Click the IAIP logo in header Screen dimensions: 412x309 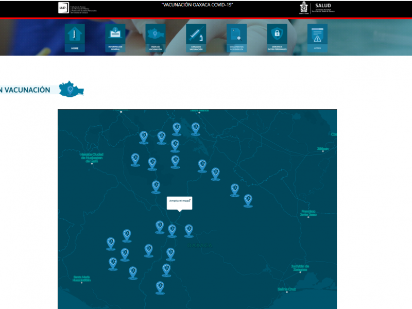click(x=62, y=8)
